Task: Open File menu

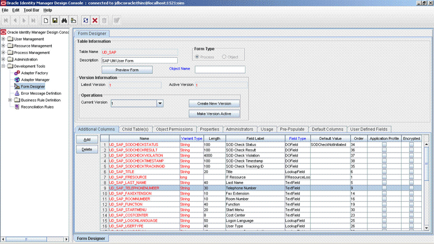Action: [5, 10]
